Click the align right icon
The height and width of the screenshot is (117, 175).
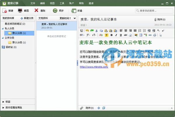pyautogui.click(x=130, y=30)
